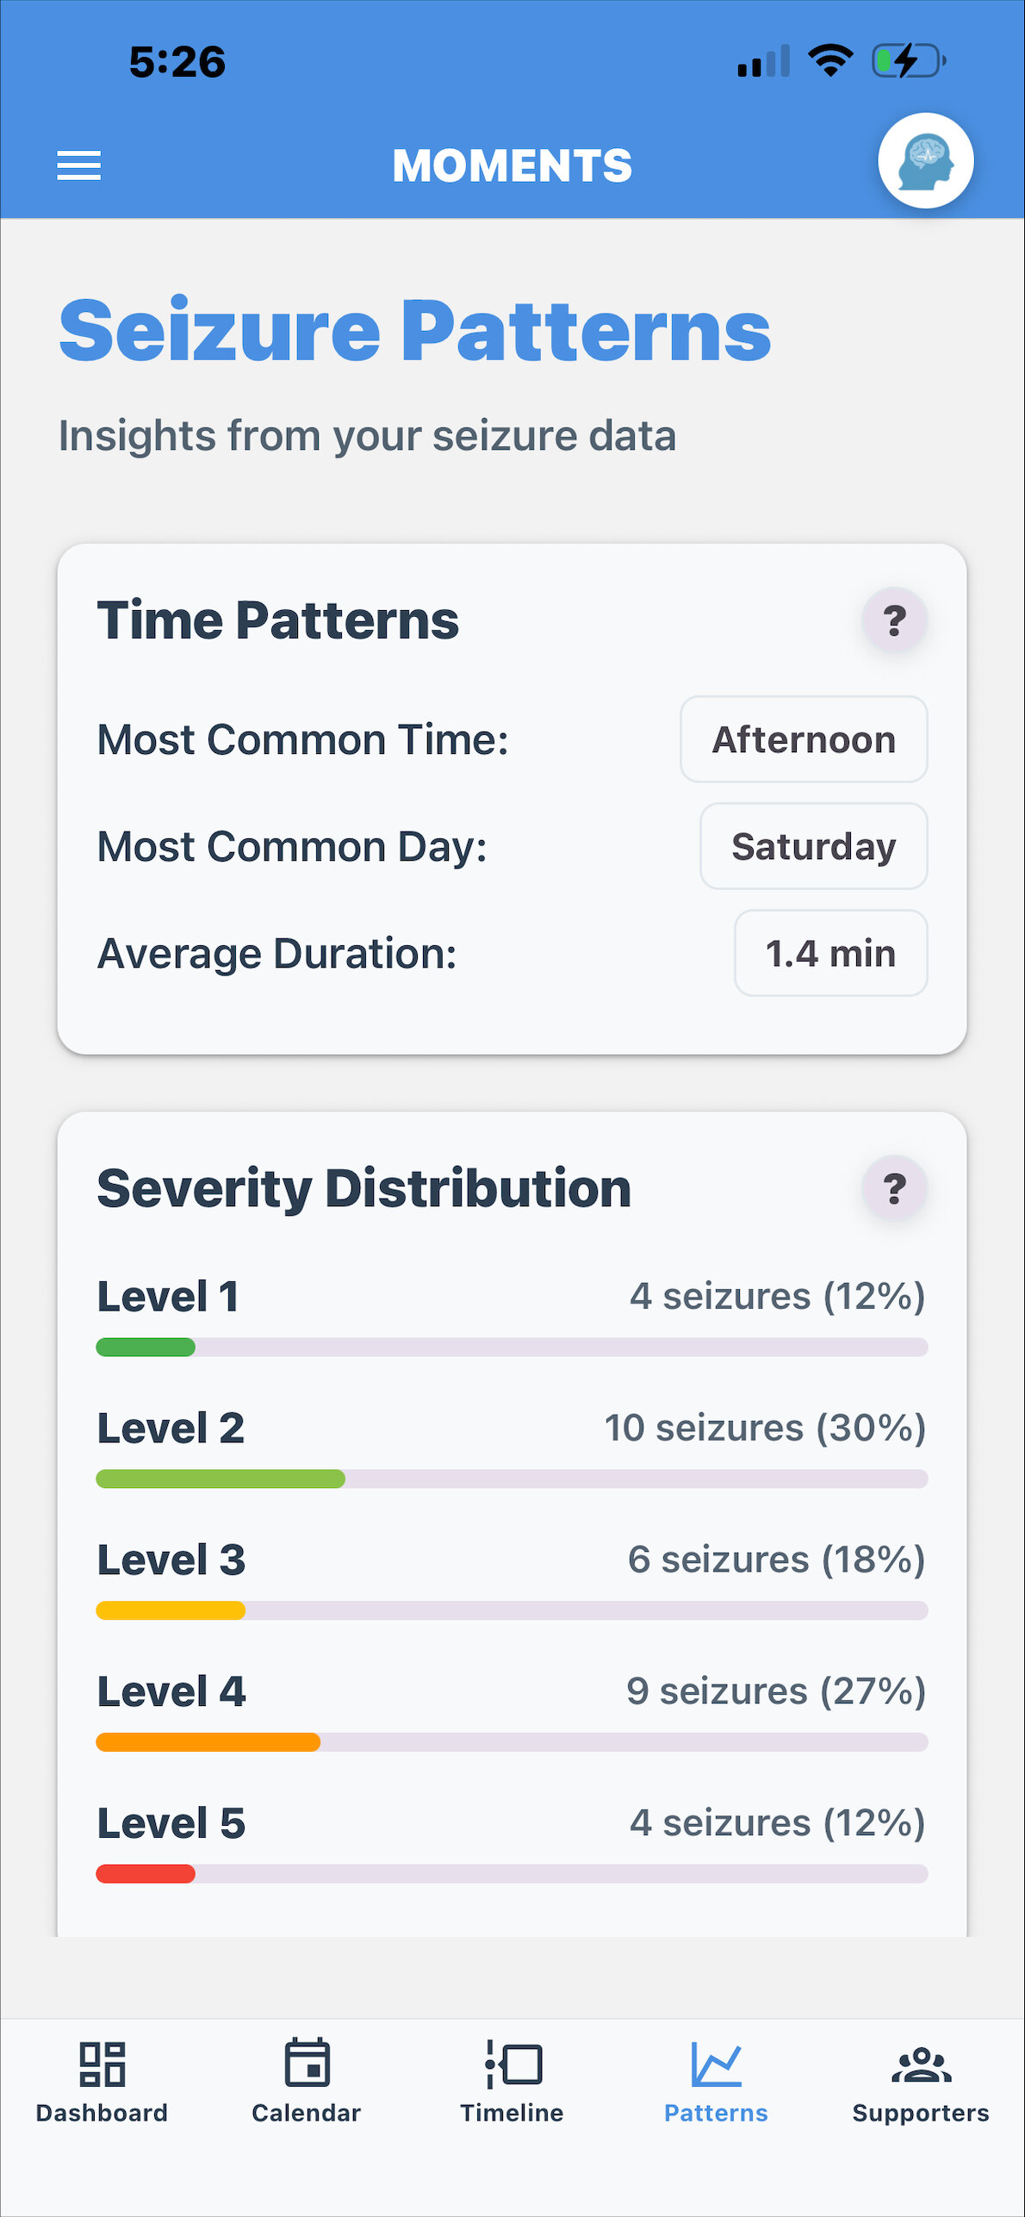Switch to Timeline tab icon
This screenshot has height=2217, width=1025.
coord(512,2064)
